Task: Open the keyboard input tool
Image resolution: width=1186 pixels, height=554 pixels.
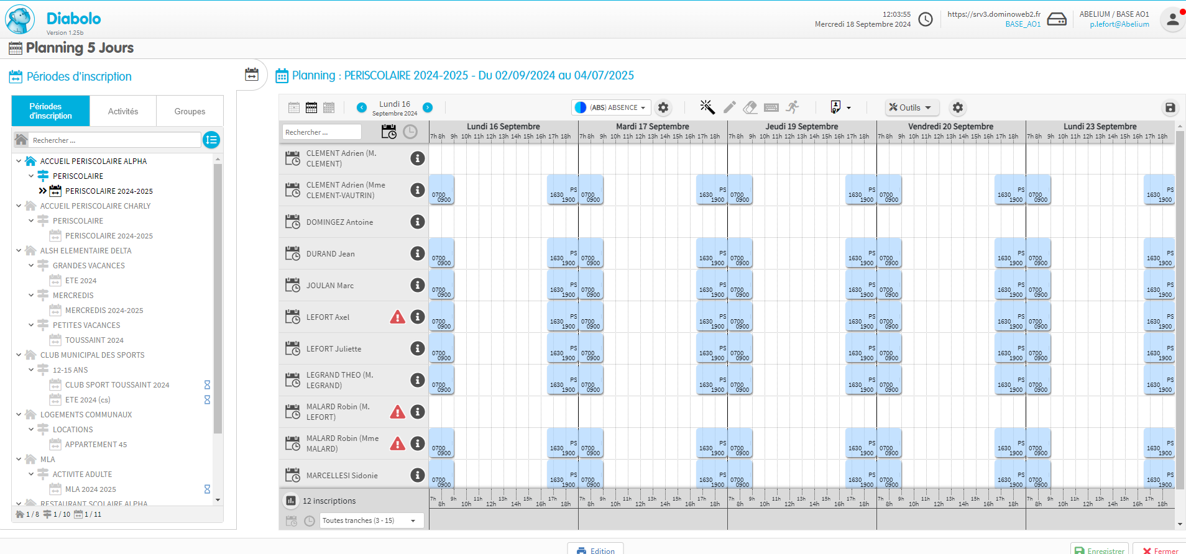Action: [771, 107]
